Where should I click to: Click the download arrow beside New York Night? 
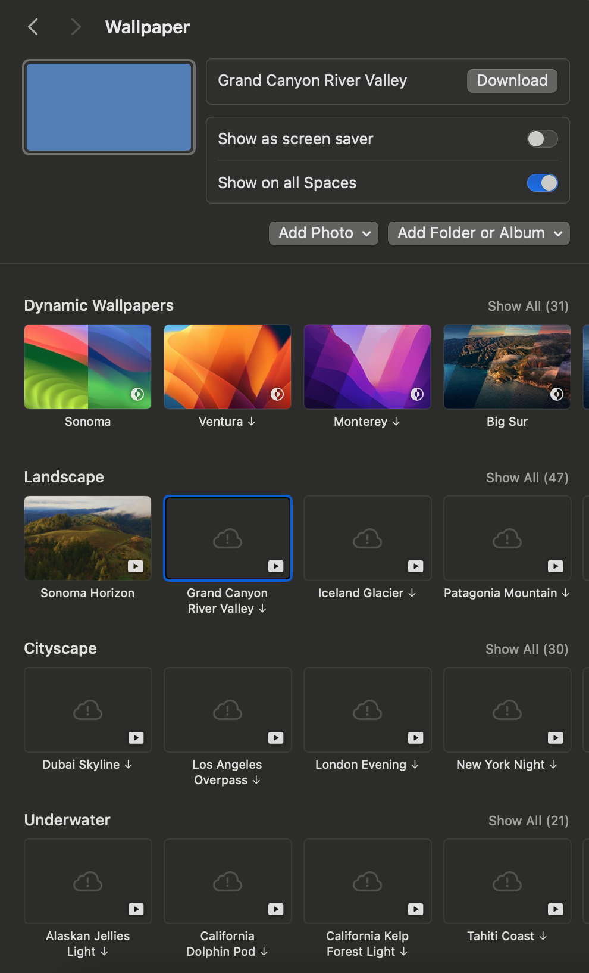pos(553,765)
